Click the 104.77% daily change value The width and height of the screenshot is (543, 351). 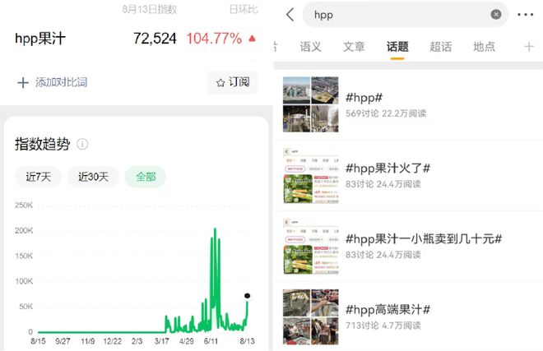pos(214,39)
